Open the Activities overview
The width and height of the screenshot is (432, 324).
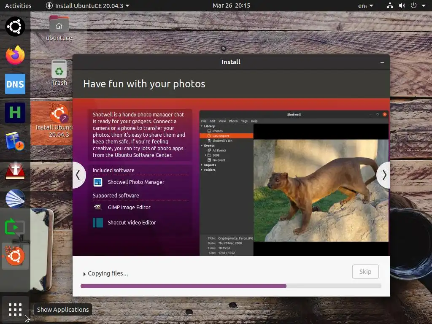18,5
